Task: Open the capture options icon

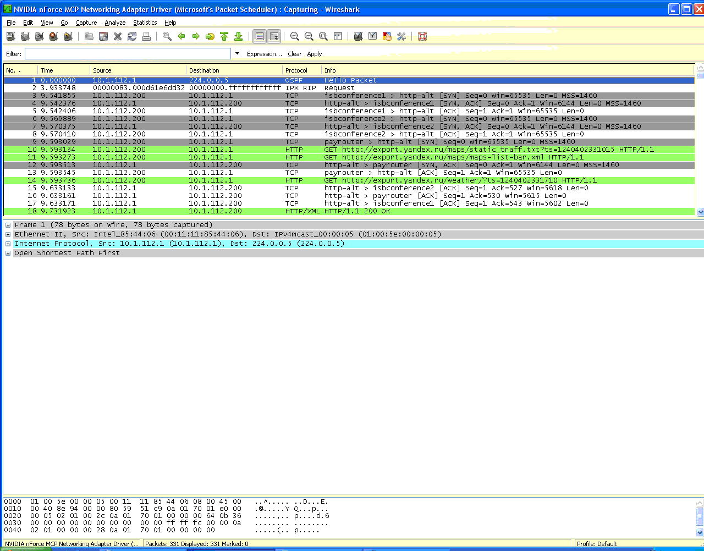Action: tap(25, 36)
